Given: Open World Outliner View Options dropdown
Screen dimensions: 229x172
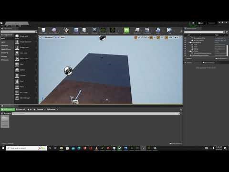Looking at the screenshot, I should pyautogui.click(x=221, y=58).
